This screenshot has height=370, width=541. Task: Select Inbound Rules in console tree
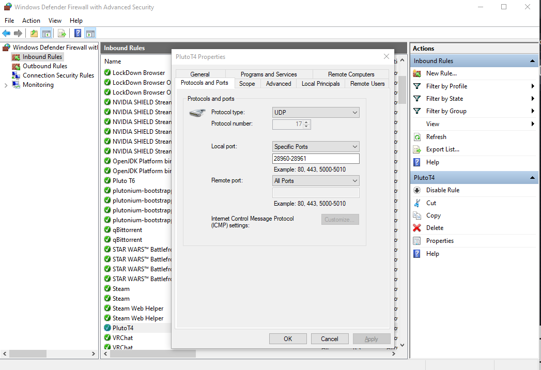[x=42, y=57]
